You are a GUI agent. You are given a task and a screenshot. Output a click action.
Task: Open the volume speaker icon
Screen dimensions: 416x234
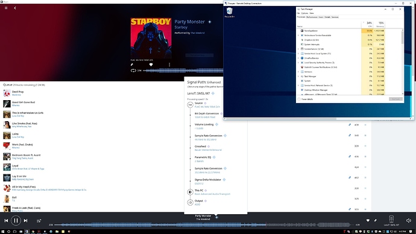coord(409,221)
